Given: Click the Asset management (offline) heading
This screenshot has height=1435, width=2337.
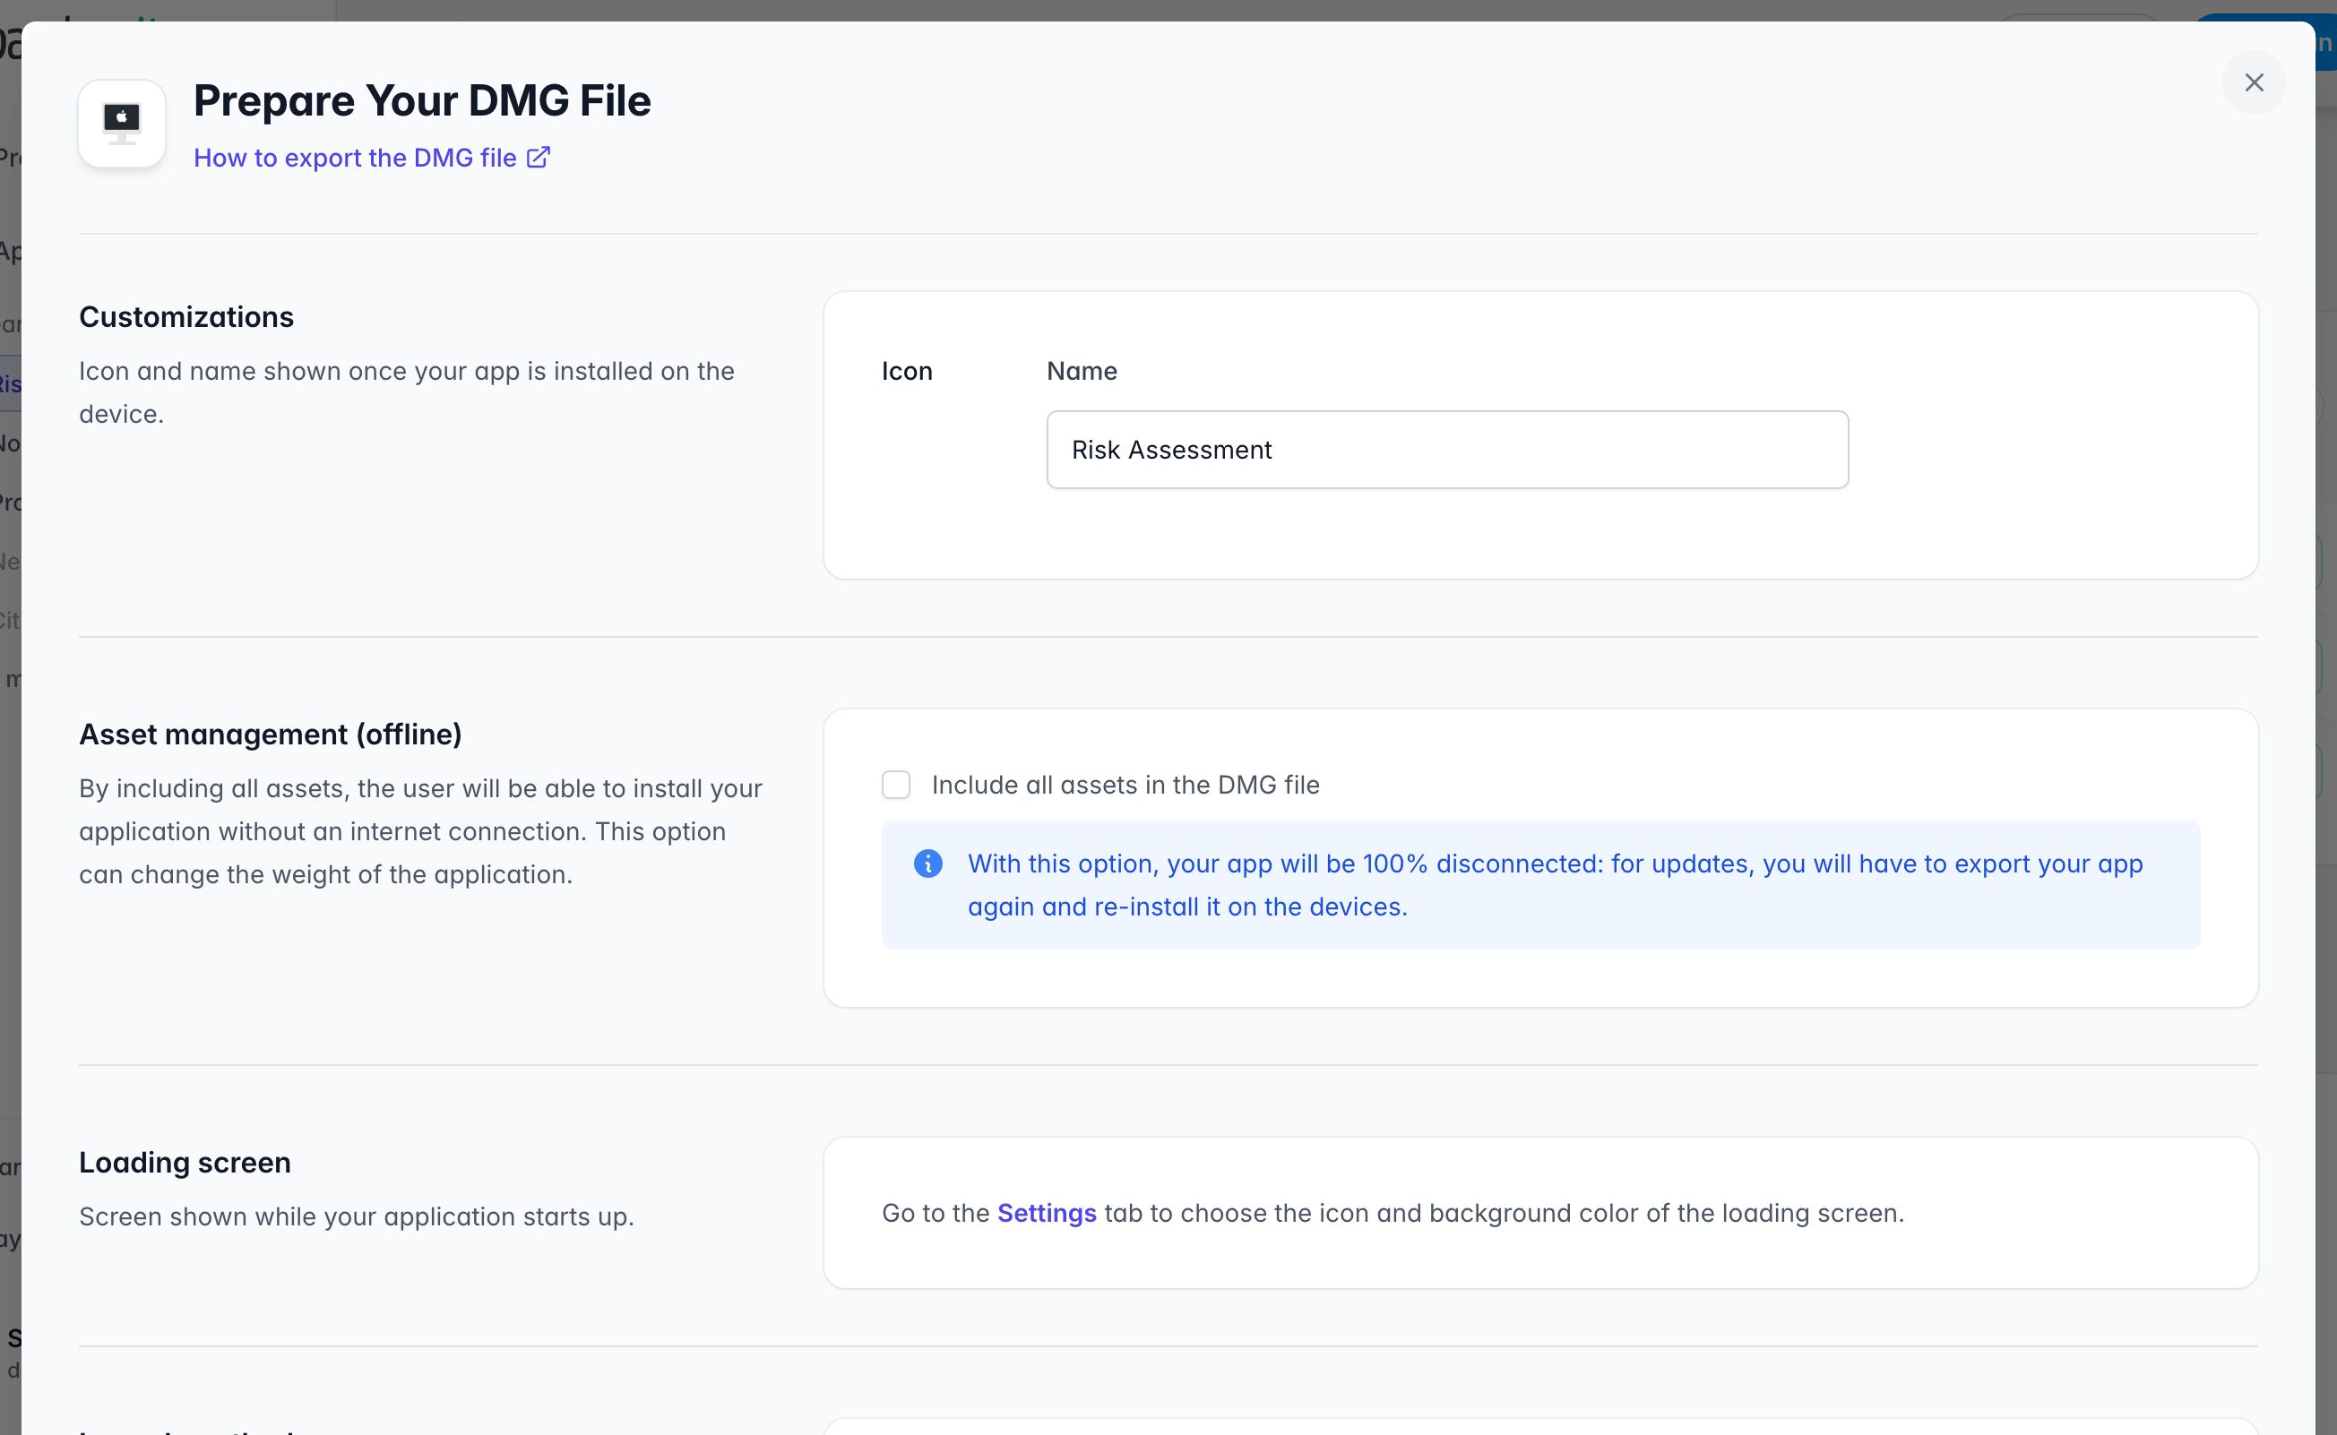Looking at the screenshot, I should (271, 735).
